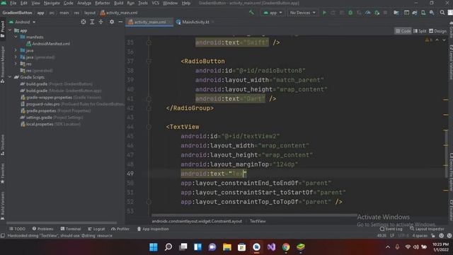Open the SDK Manager icon
Viewport: 453px width, 255px height.
click(432, 13)
